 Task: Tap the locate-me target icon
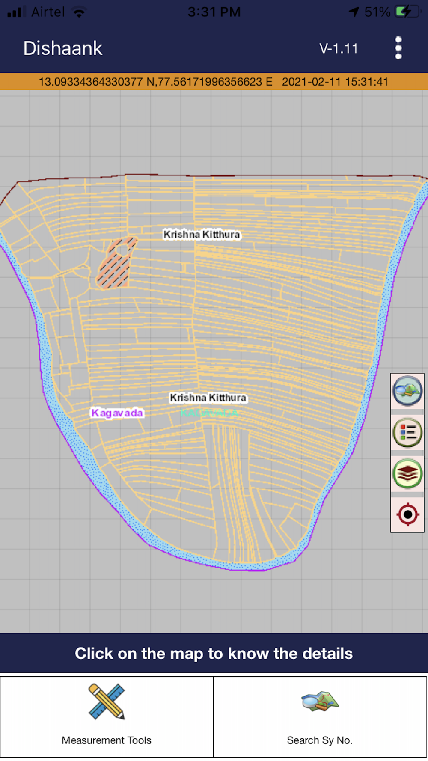click(407, 514)
